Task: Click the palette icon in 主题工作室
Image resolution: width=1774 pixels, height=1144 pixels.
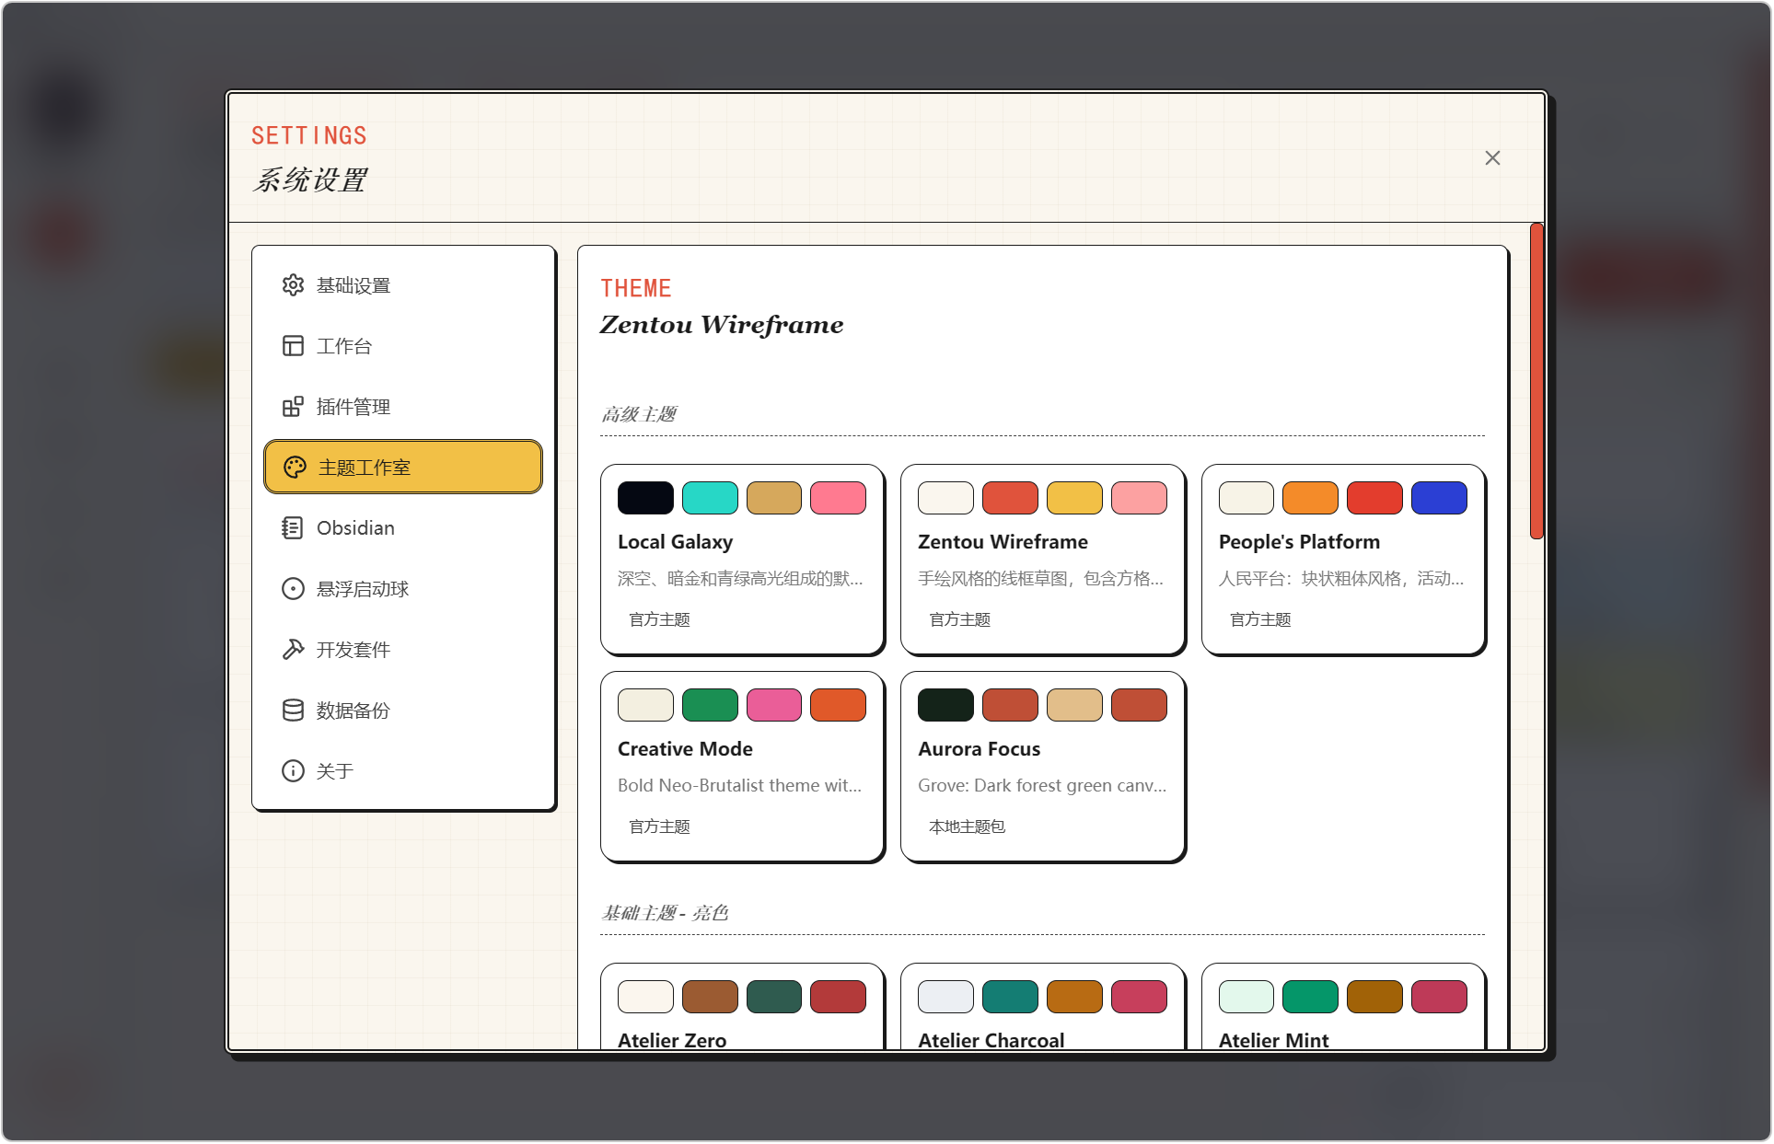Action: pos(295,468)
